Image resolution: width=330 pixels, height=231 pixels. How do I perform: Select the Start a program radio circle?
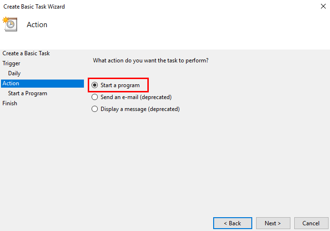pos(94,85)
